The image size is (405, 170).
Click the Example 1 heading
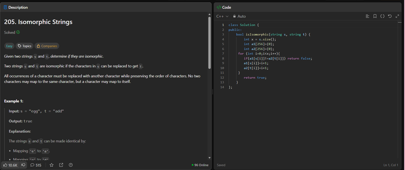[13, 101]
